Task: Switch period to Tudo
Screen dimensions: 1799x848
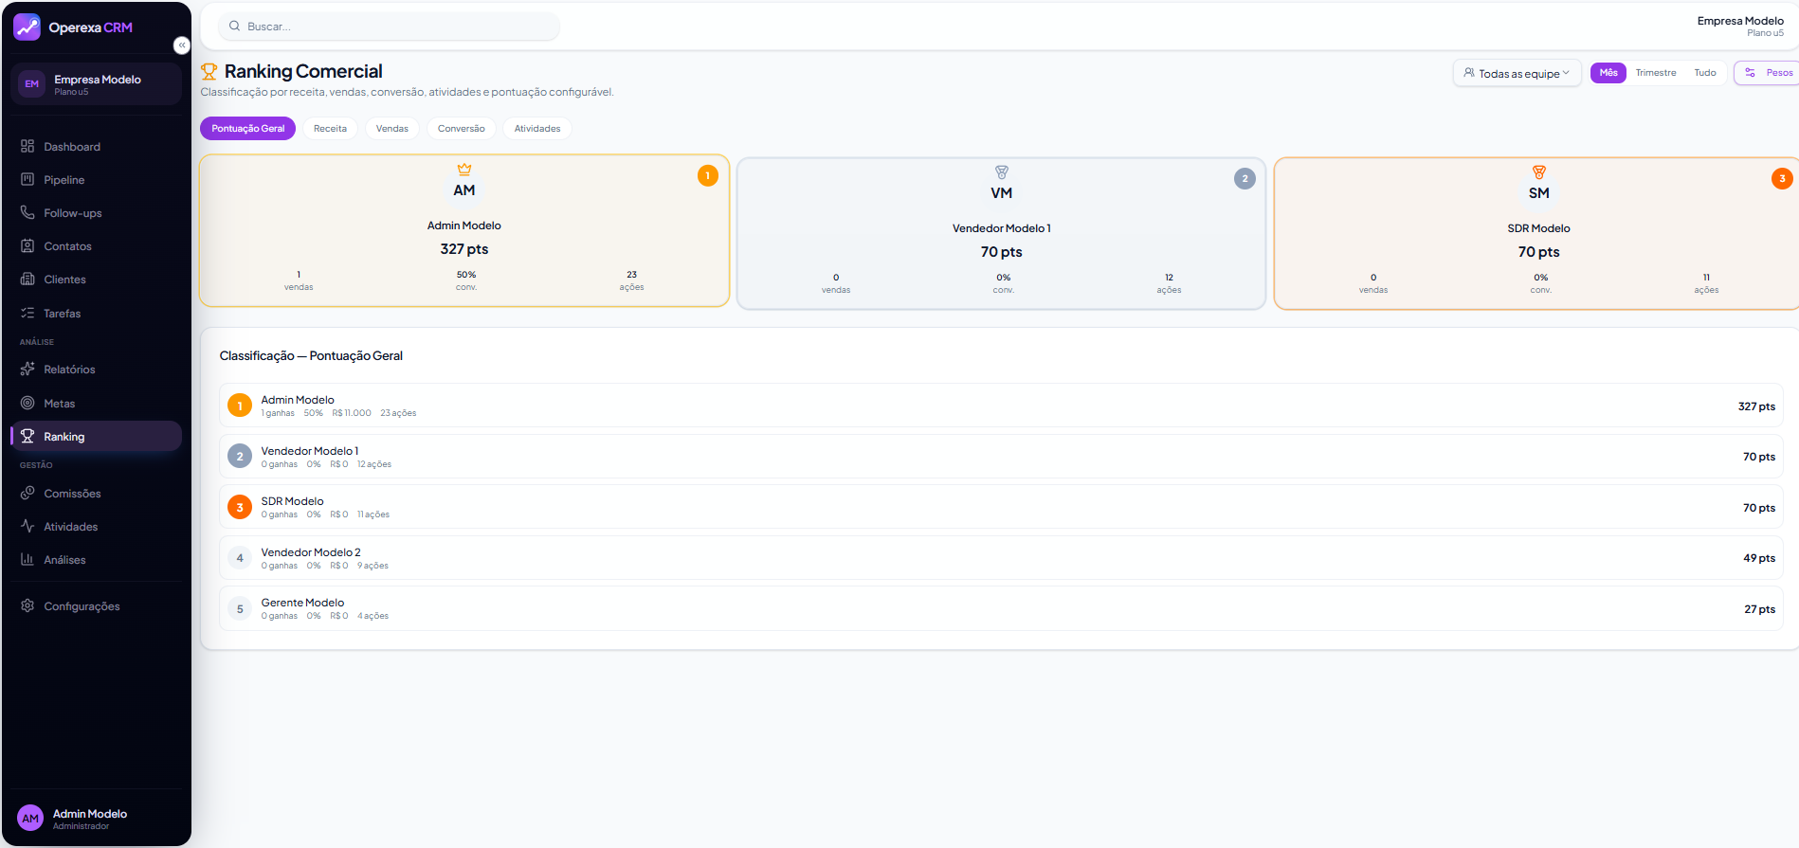Action: tap(1704, 73)
